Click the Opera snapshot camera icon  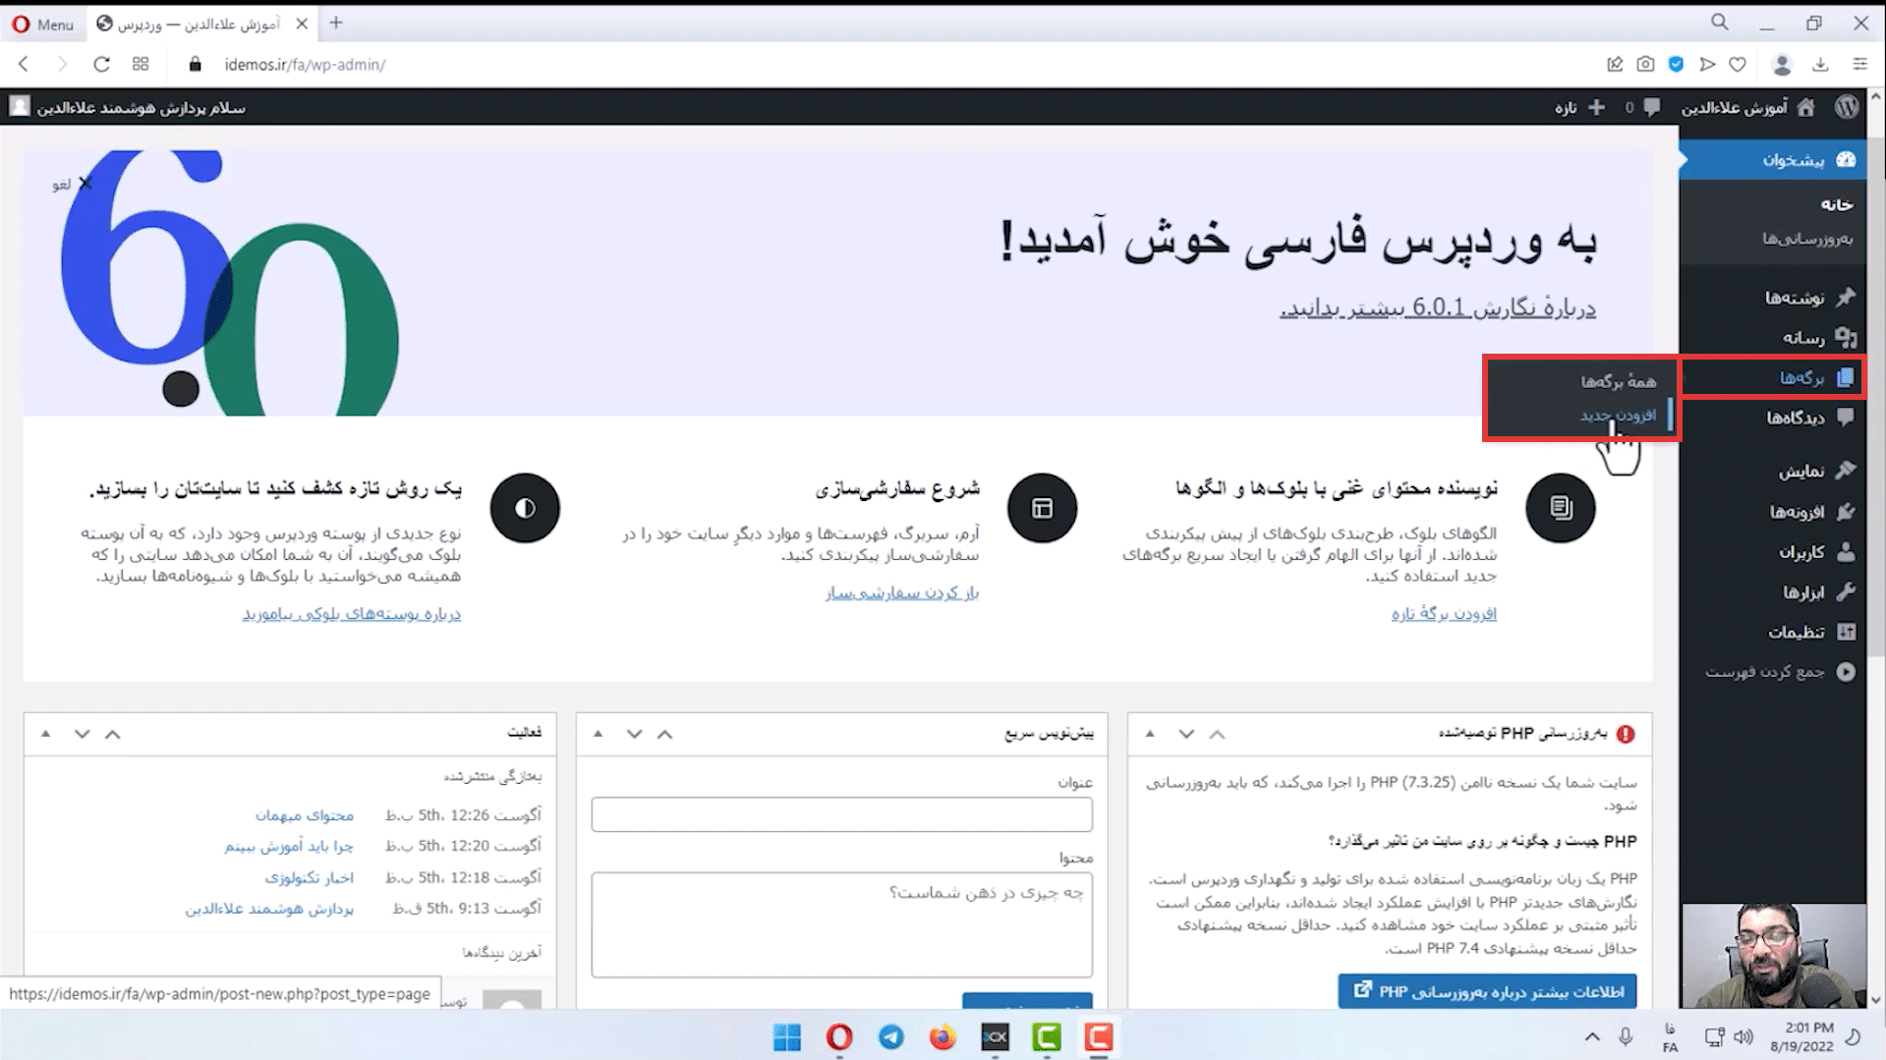[x=1645, y=64]
